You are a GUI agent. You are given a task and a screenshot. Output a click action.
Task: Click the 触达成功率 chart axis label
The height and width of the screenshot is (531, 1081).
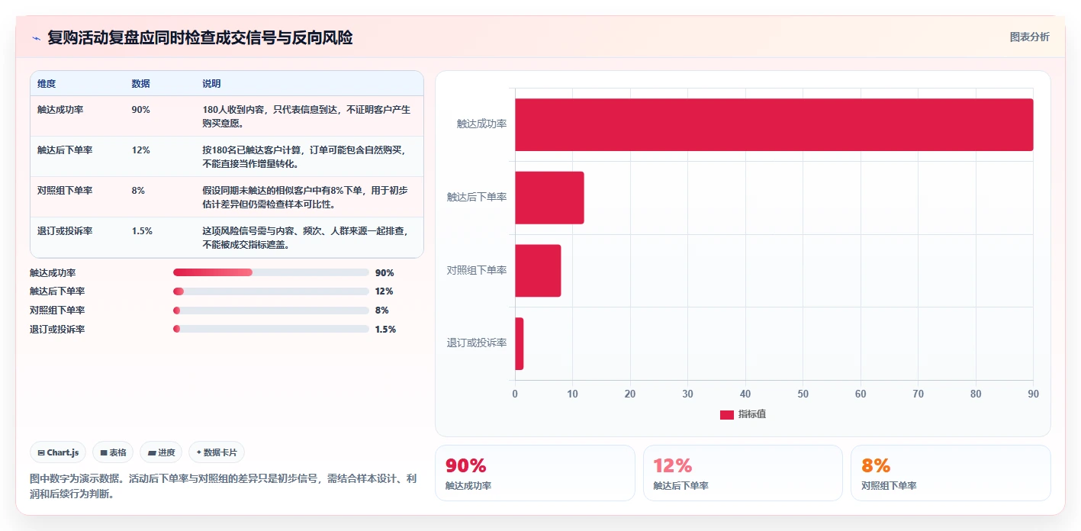point(482,124)
